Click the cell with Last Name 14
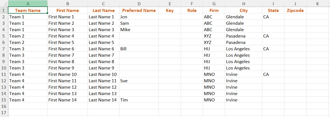This screenshot has height=117, width=330. [x=103, y=100]
